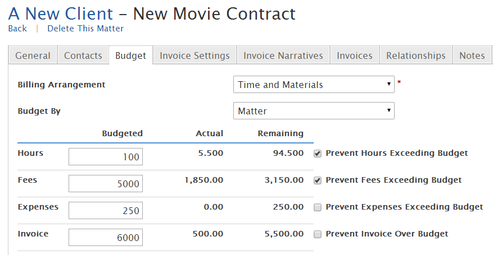
Task: Enable Prevent Expenses Exceeding Budget
Action: (x=318, y=207)
